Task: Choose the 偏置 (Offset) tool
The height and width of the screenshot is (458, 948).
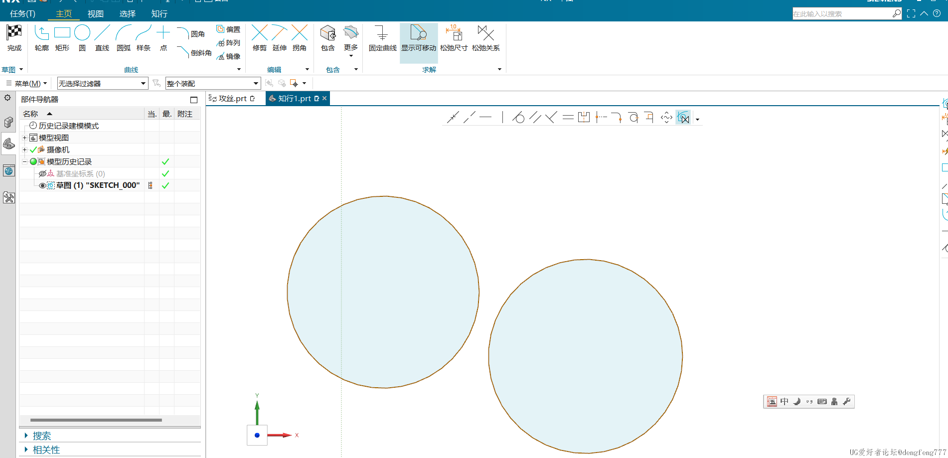Action: click(228, 29)
